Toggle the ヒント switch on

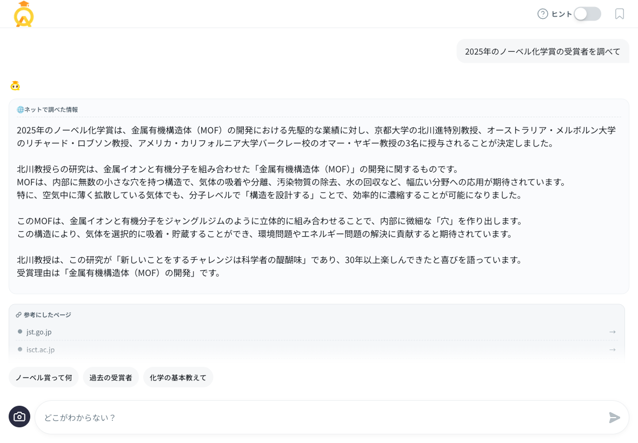tap(587, 14)
